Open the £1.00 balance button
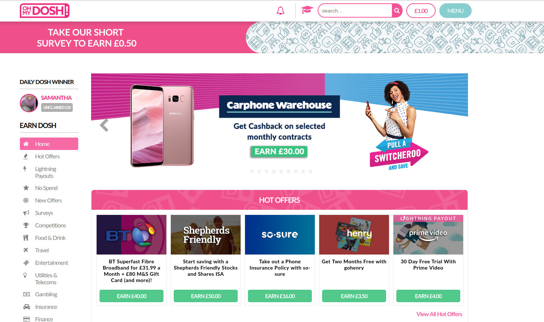The width and height of the screenshot is (544, 322). click(421, 11)
